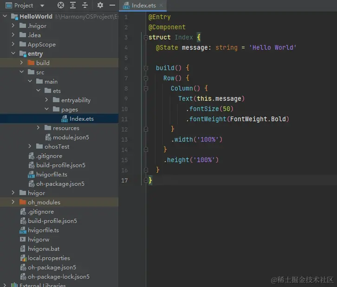Expand the oh_modules folder

(x=13, y=202)
